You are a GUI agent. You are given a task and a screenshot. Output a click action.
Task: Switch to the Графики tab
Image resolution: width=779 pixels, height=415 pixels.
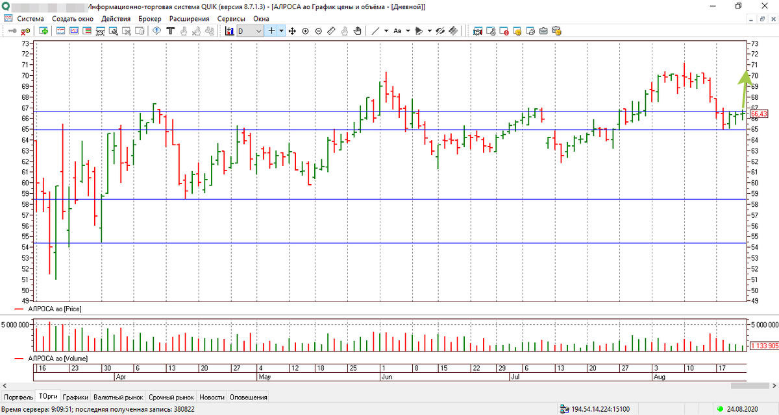click(x=75, y=397)
